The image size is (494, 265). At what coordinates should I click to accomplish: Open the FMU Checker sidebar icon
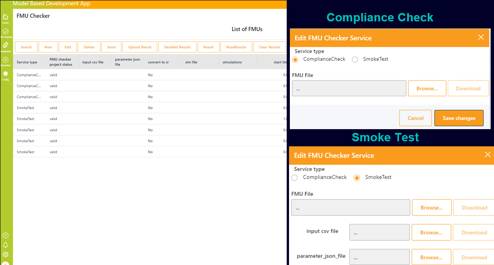click(5, 32)
